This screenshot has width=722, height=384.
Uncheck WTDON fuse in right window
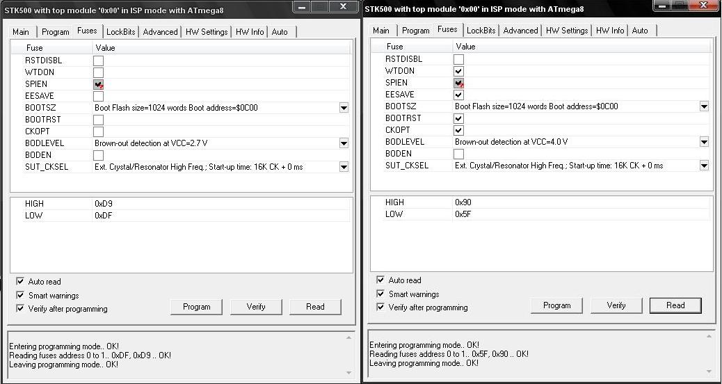tap(458, 71)
